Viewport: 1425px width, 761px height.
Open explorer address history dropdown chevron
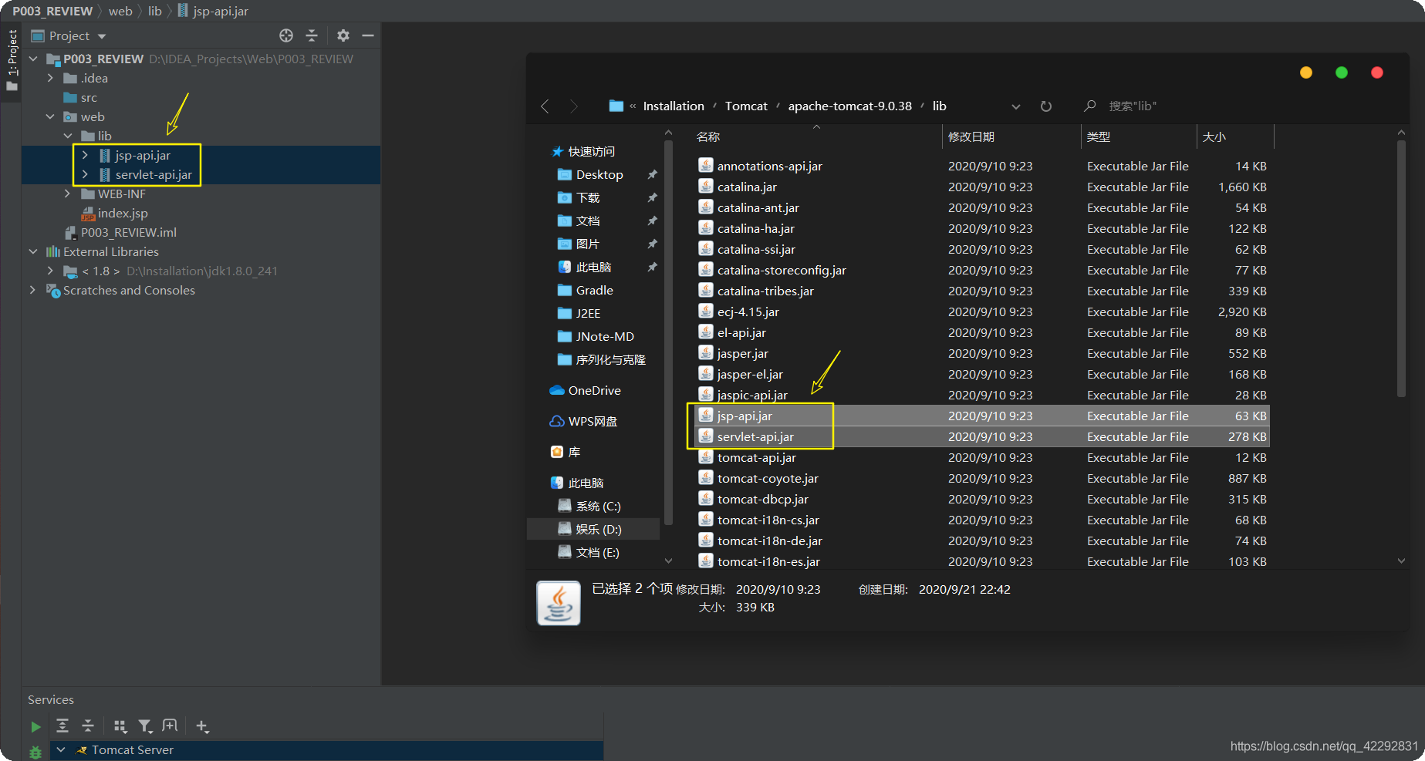1016,106
